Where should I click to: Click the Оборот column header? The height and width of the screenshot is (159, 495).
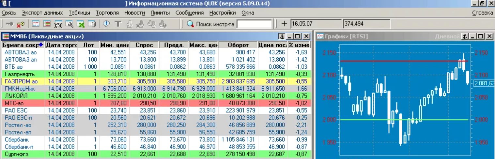click(x=238, y=45)
